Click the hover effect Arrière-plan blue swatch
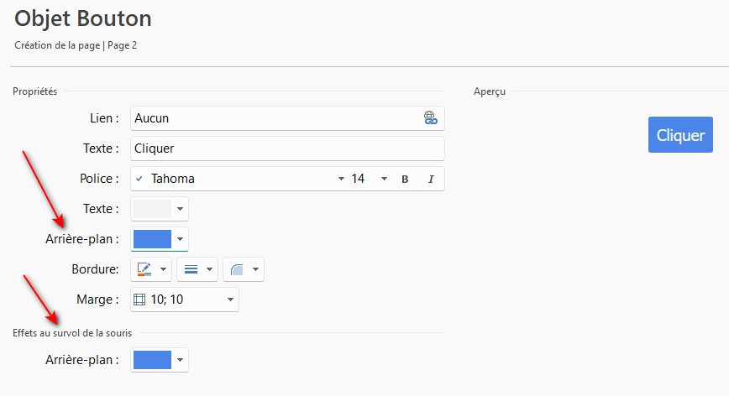This screenshot has width=729, height=396. tap(152, 360)
